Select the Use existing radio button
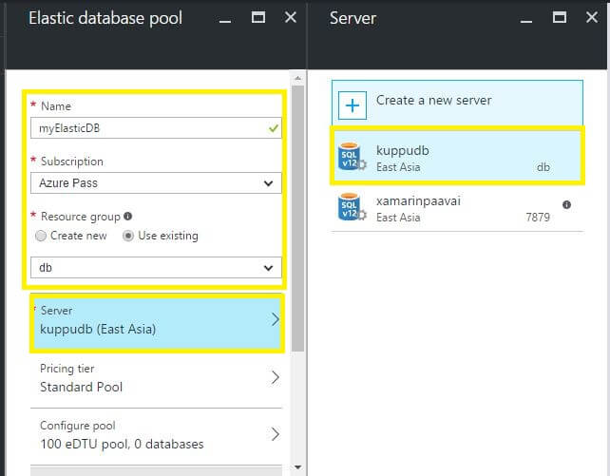 (x=128, y=236)
